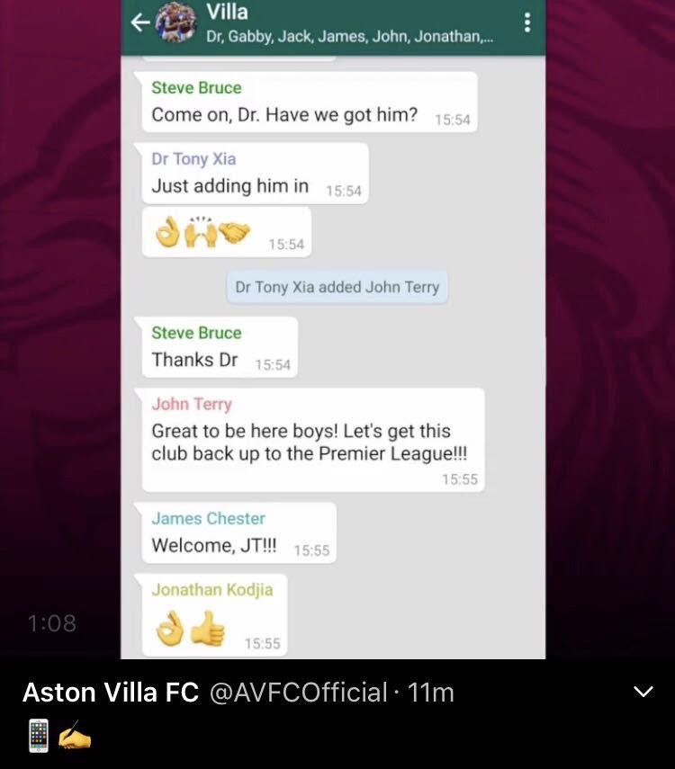Expand the tweet options chevron
The height and width of the screenshot is (769, 675).
point(643,692)
